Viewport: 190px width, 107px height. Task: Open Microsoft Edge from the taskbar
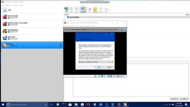(107, 105)
